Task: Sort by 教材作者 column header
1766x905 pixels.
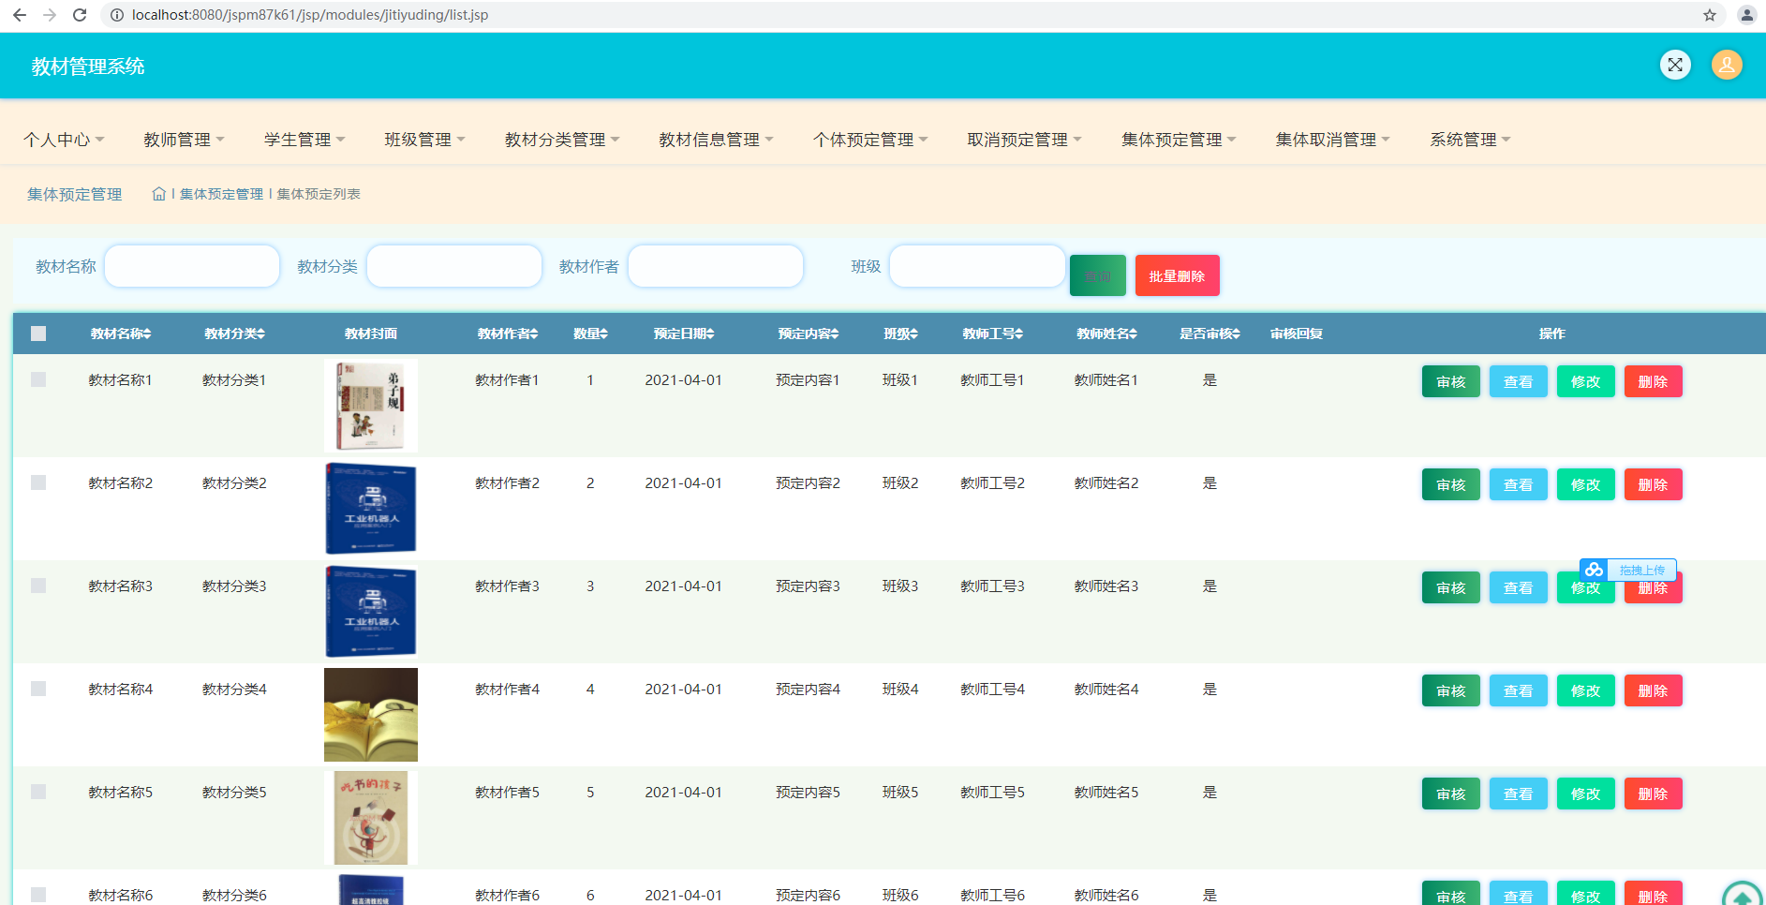Action: click(508, 334)
